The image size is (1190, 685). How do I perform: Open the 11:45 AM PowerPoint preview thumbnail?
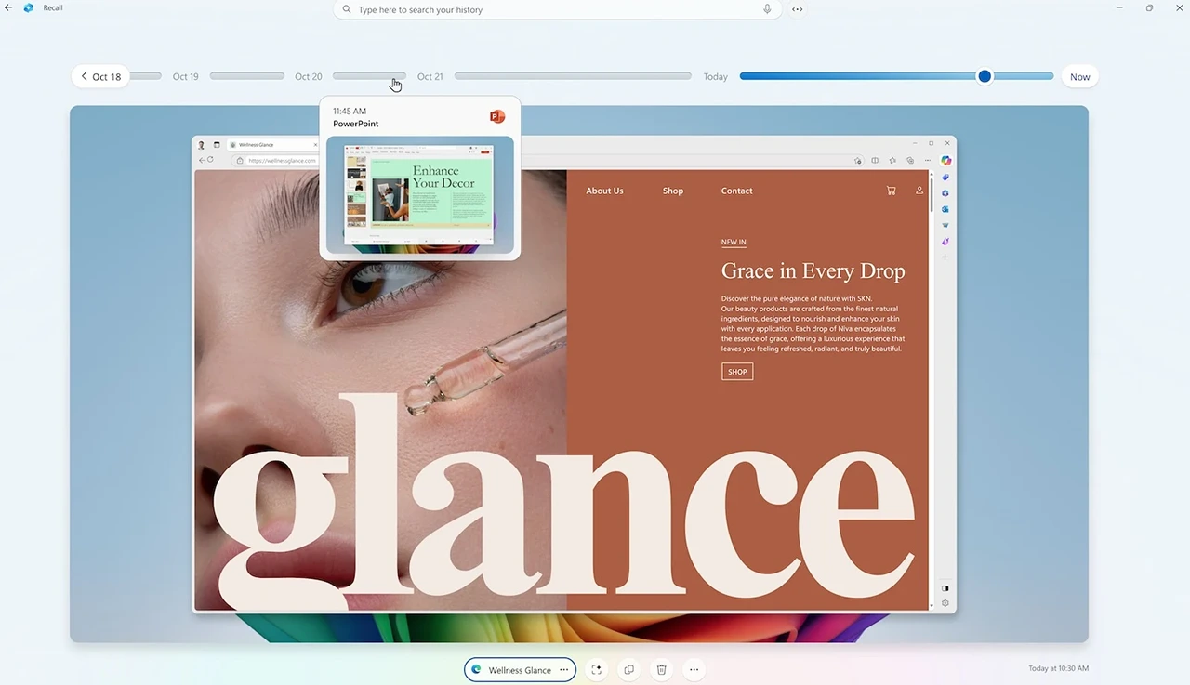click(x=419, y=195)
